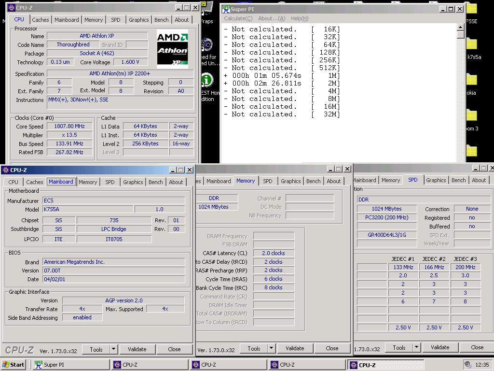Screen dimensions: 494x371
Task: Click the 1M result line 01m 05.674s
Action: pos(282,76)
